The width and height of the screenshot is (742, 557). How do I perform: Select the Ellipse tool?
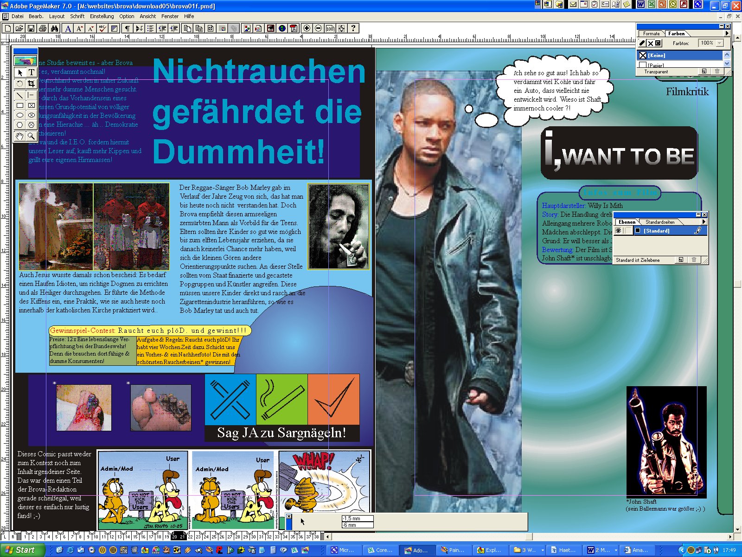click(20, 115)
